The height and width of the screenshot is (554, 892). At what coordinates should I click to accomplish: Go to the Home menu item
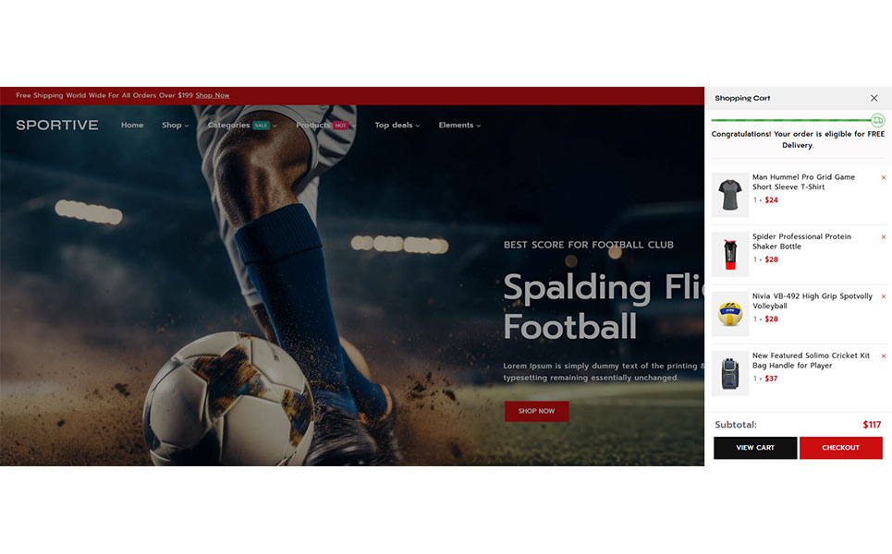tap(132, 125)
